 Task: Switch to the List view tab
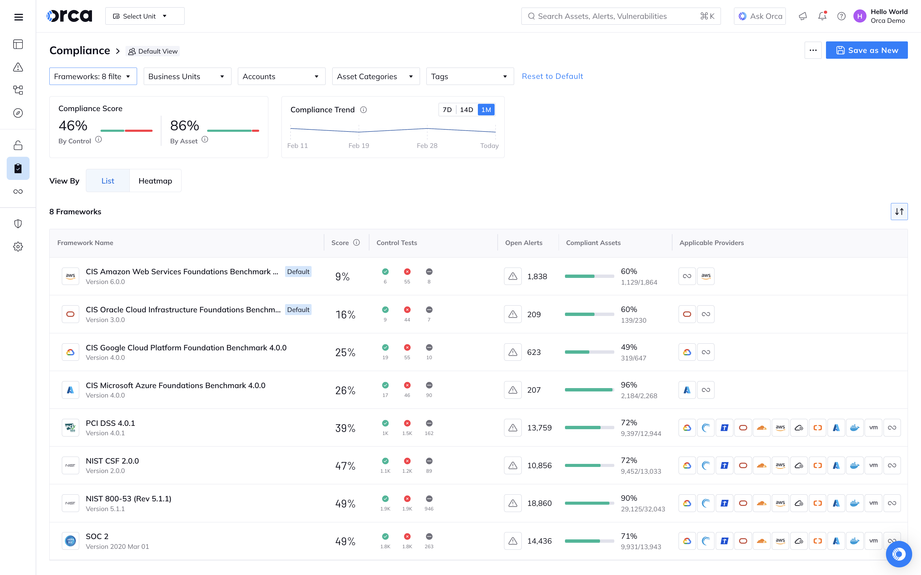[x=108, y=181]
